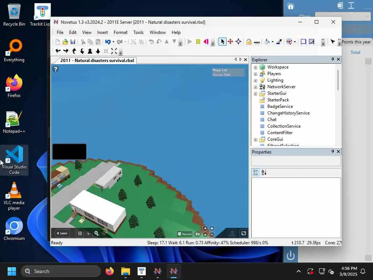The height and width of the screenshot is (280, 373).
Task: Open the Insert menu
Action: (x=102, y=32)
